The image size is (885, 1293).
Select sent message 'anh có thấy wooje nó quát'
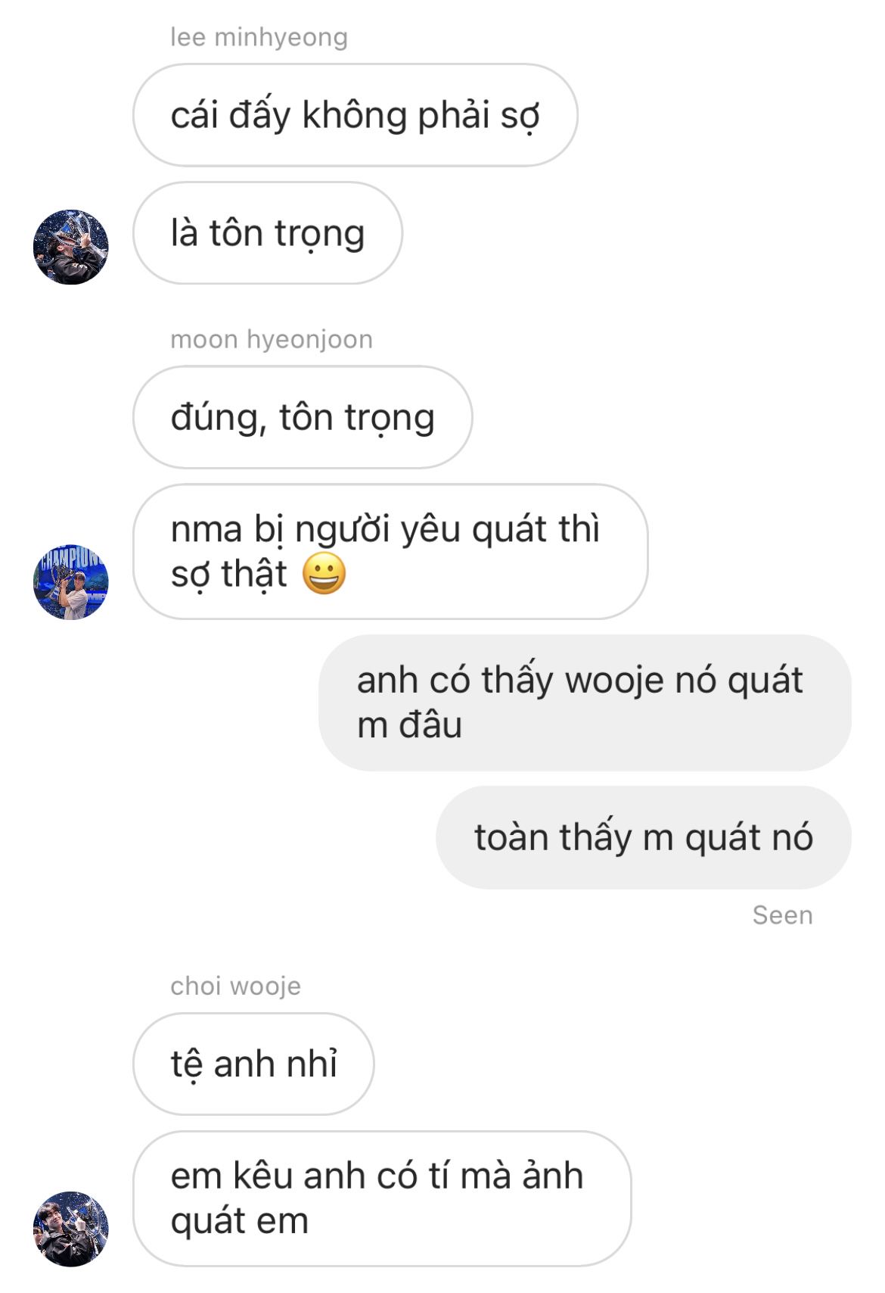585,703
